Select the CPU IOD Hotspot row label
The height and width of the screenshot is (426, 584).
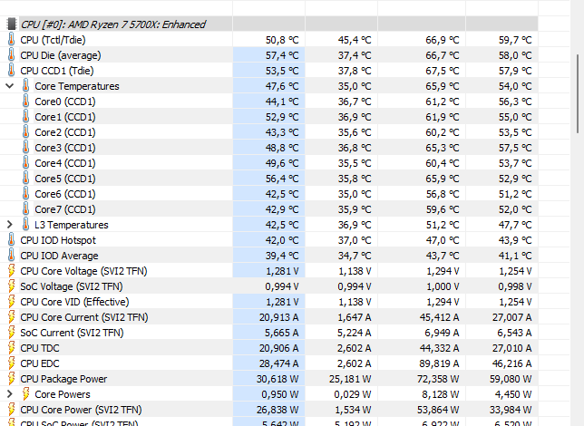point(58,240)
